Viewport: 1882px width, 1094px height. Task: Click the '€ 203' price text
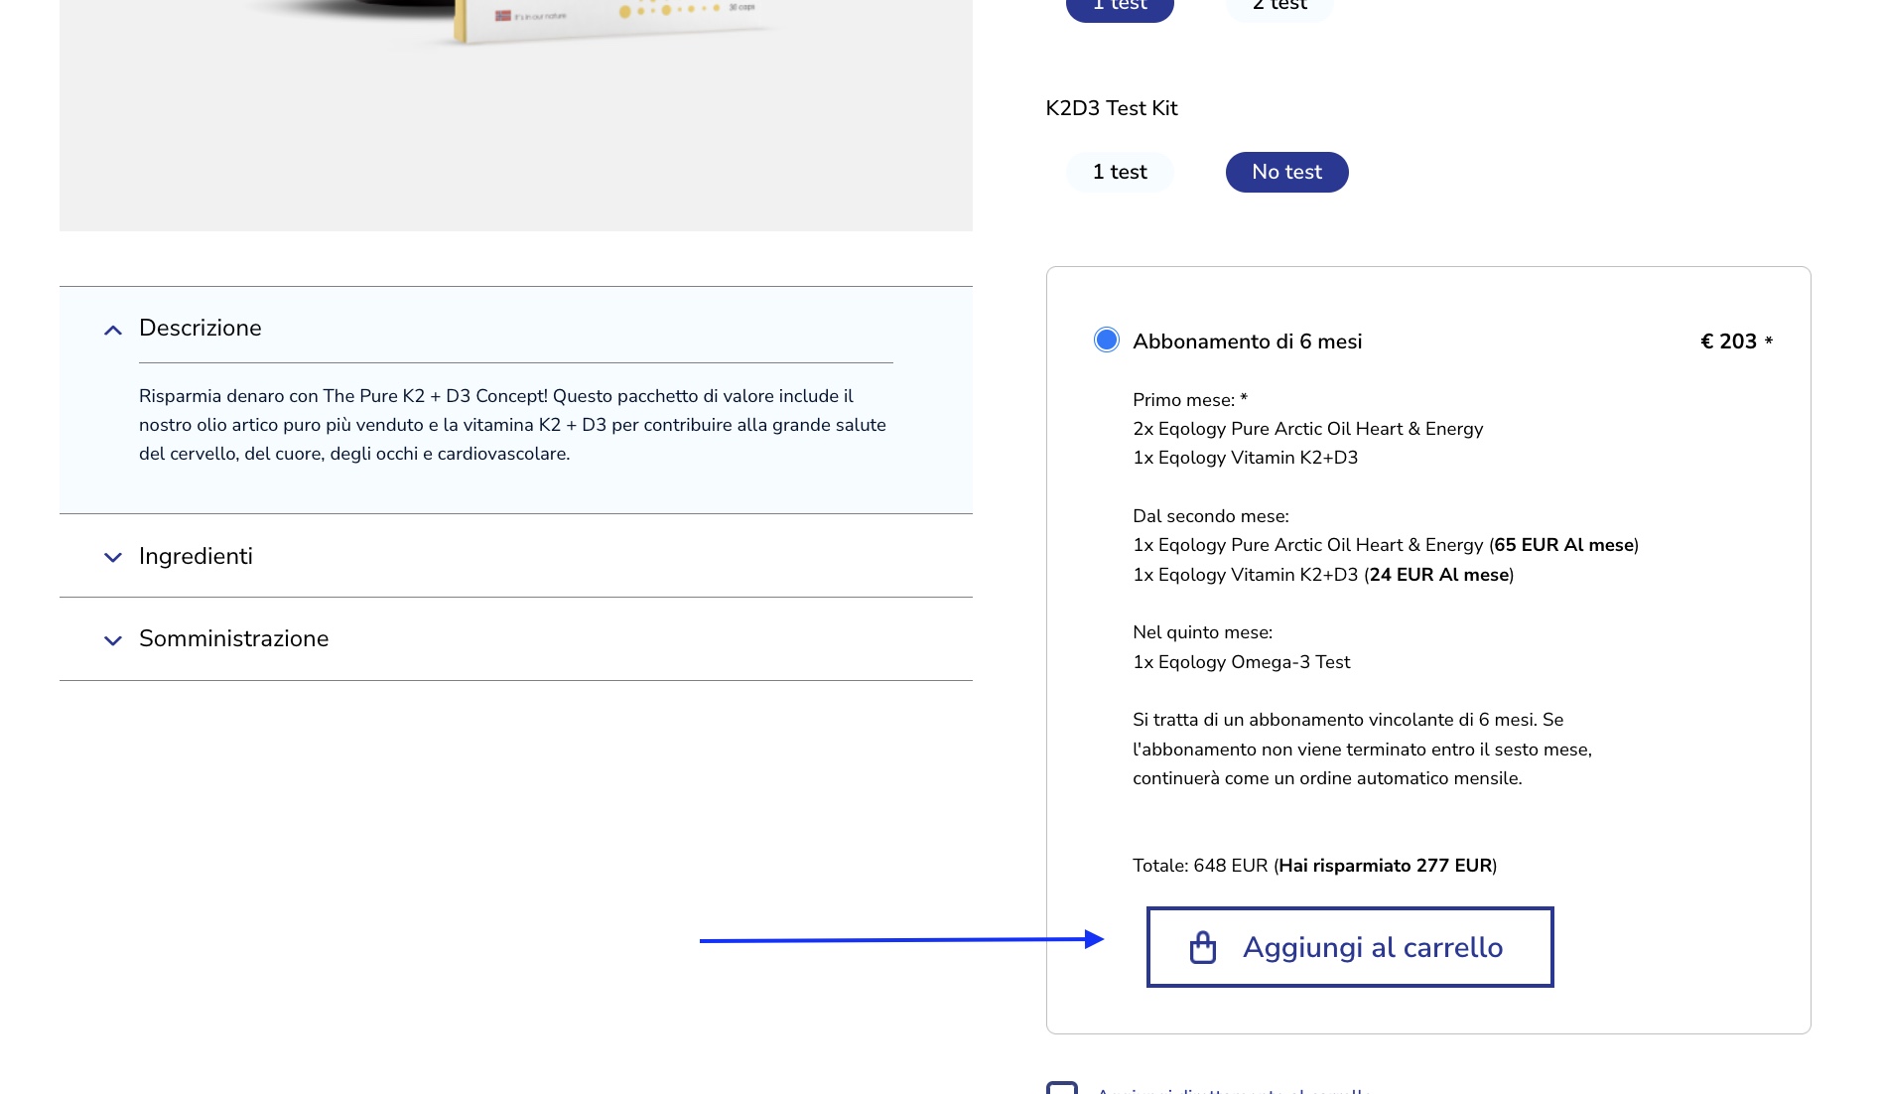[x=1728, y=341]
